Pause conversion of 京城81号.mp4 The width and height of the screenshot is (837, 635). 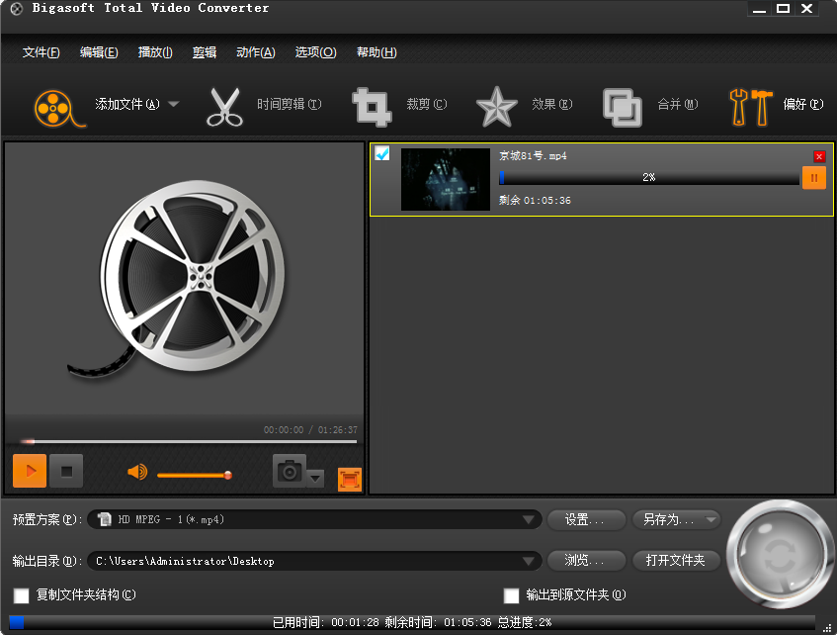[813, 178]
